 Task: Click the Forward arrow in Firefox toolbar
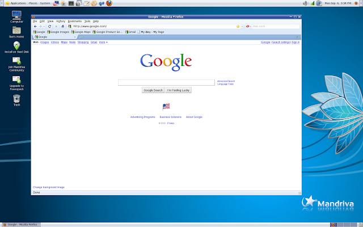[x=40, y=27]
